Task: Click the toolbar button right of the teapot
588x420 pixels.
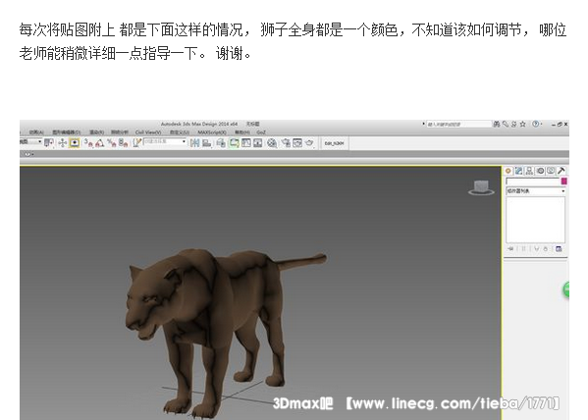Action: 334,143
